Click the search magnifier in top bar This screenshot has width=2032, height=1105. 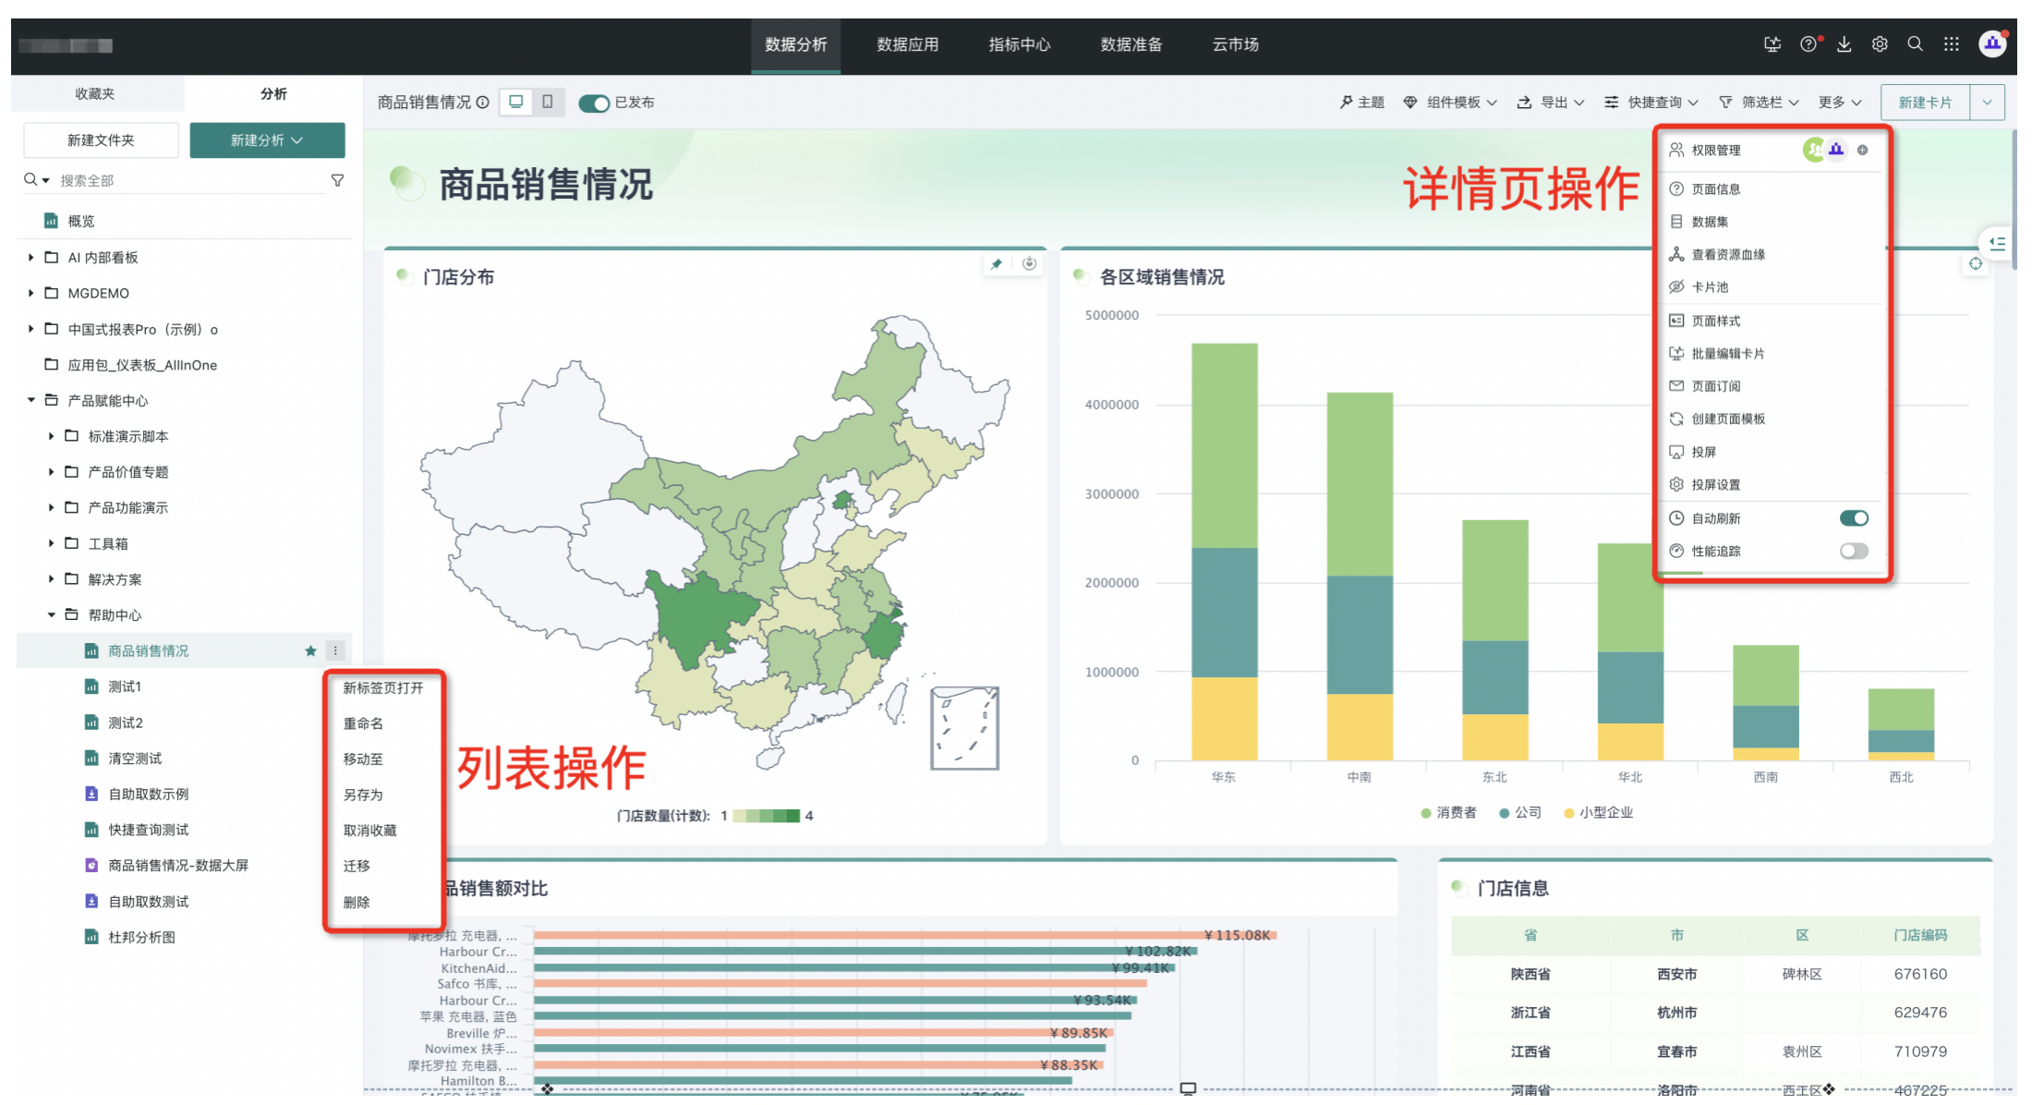[1916, 44]
